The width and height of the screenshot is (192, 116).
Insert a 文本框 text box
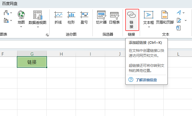coord(149,18)
